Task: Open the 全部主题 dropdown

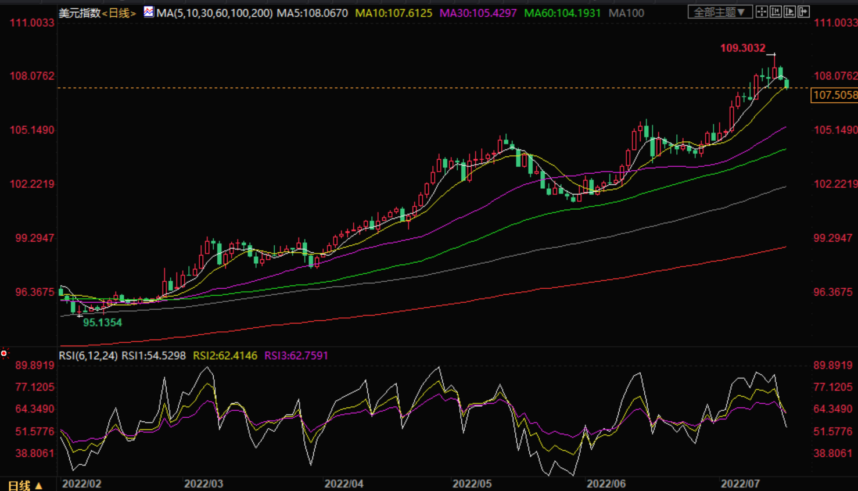Action: (719, 12)
